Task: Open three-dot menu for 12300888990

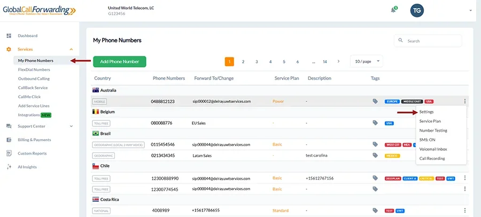Action: [464, 178]
